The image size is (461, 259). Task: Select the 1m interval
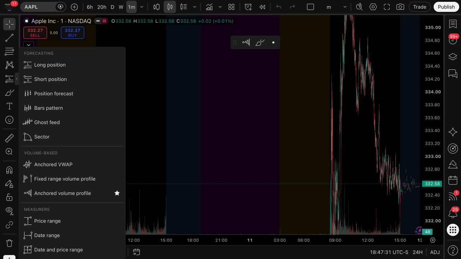pyautogui.click(x=131, y=7)
